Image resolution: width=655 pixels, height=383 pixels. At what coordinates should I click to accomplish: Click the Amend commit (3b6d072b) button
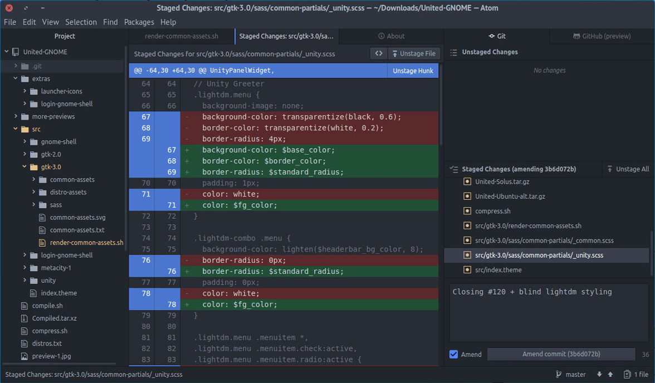click(x=561, y=354)
